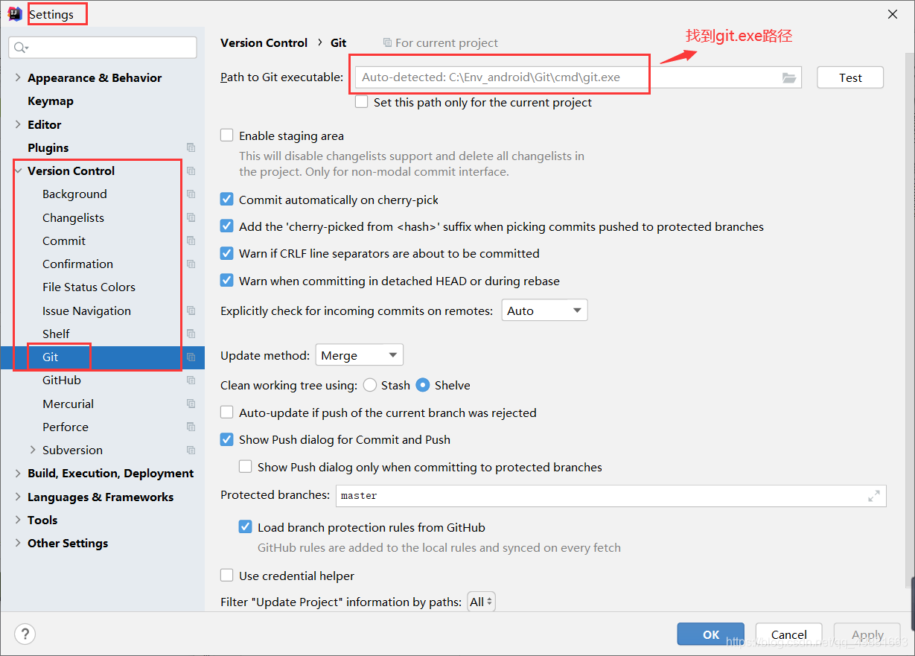The width and height of the screenshot is (915, 656).
Task: Click project-level icon next to GitHub
Action: (191, 380)
